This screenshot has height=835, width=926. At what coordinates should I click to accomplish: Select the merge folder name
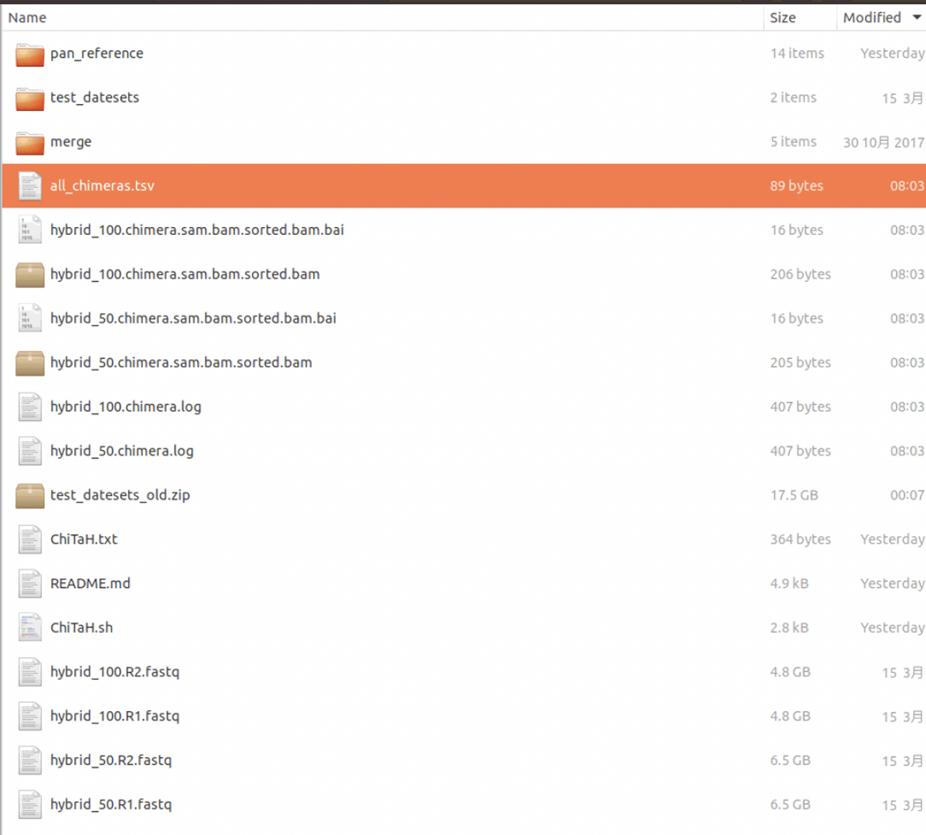[71, 142]
